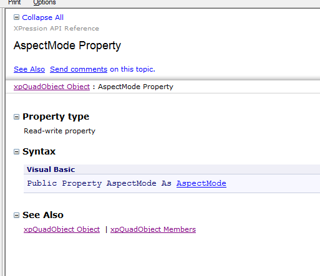320x276 pixels.
Task: Click the left pane splitter bar
Action: coord(3,142)
